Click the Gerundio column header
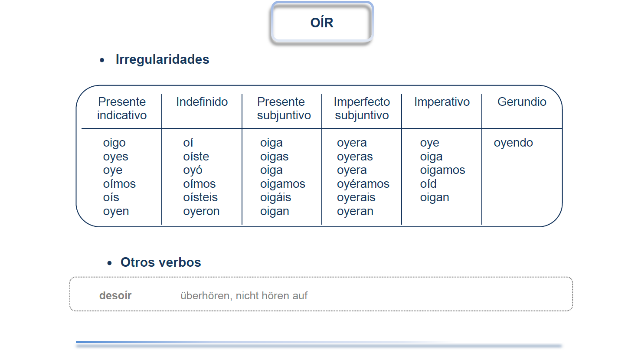 click(x=522, y=102)
